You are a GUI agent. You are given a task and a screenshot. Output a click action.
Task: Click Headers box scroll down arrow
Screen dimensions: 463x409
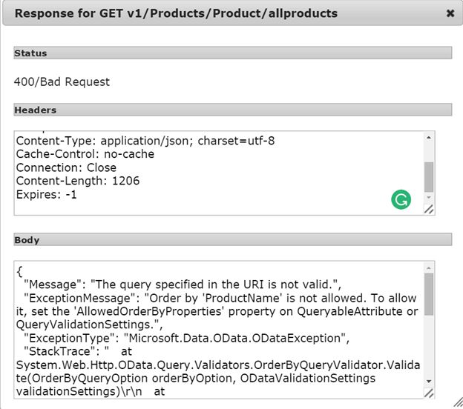pos(429,198)
